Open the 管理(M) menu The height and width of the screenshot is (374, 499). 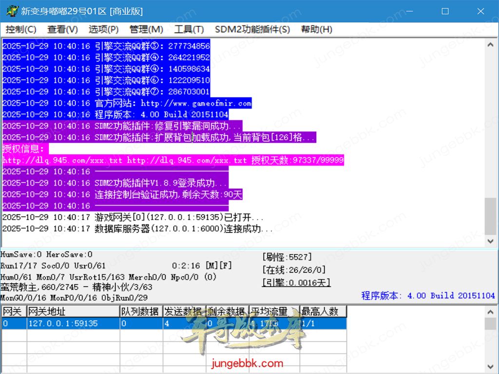[x=146, y=29]
